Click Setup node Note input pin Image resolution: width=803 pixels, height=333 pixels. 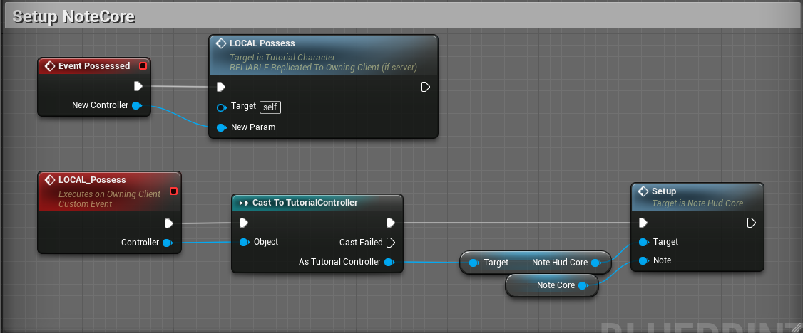643,260
